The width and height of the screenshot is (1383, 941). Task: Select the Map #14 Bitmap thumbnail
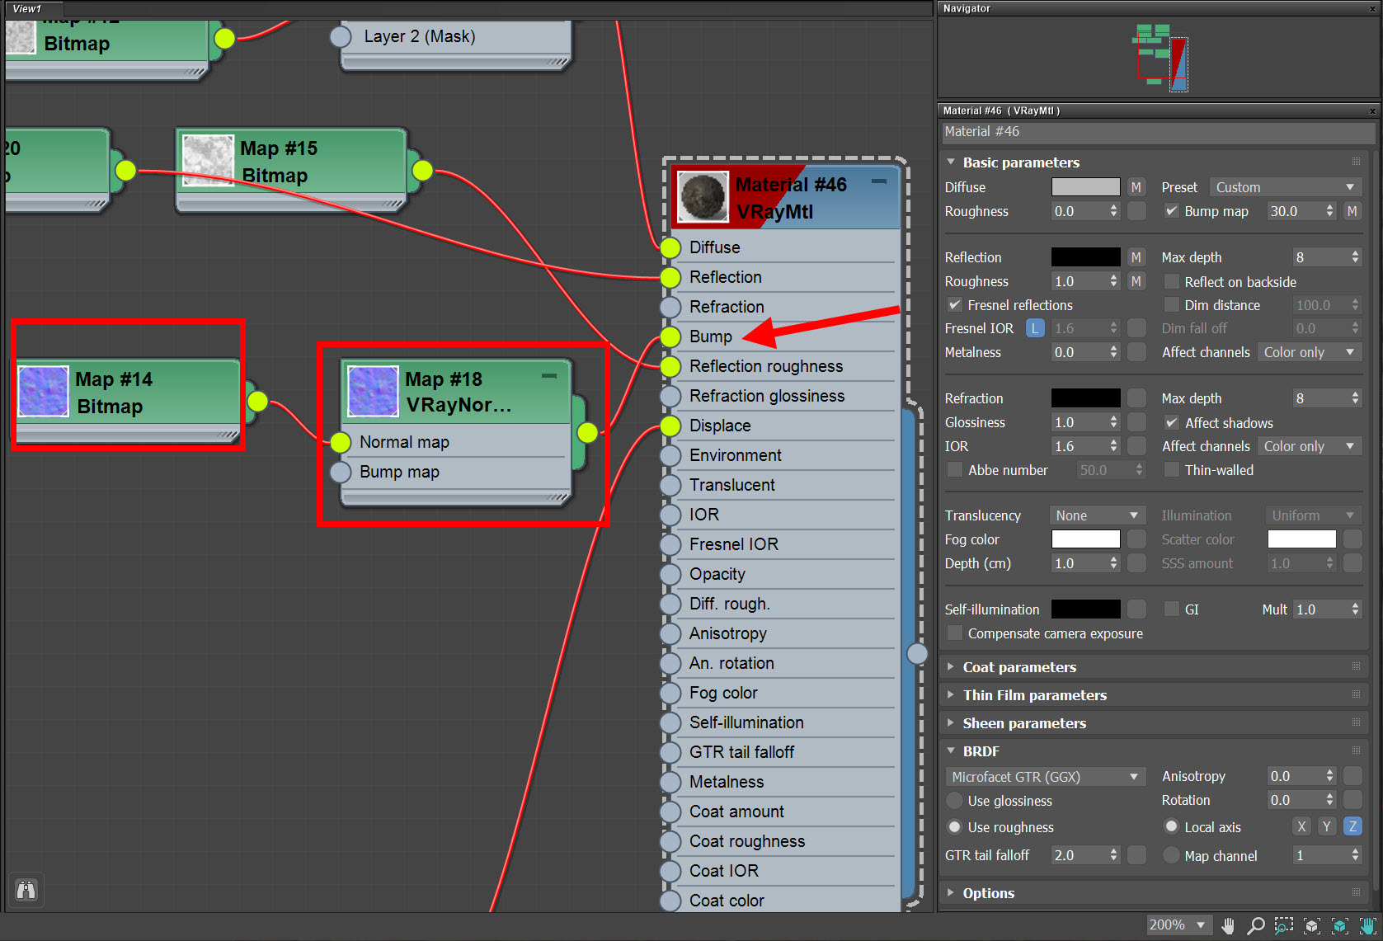(x=43, y=391)
